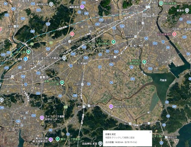This screenshot has height=147, width=191.
Task: Click the 沖田神社・道通宮 shrine label
Action: [181, 29]
